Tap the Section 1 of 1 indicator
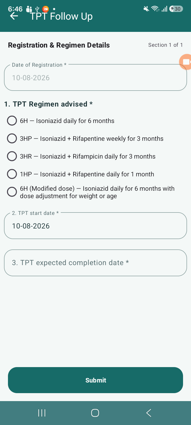Image resolution: width=191 pixels, height=425 pixels. click(166, 45)
